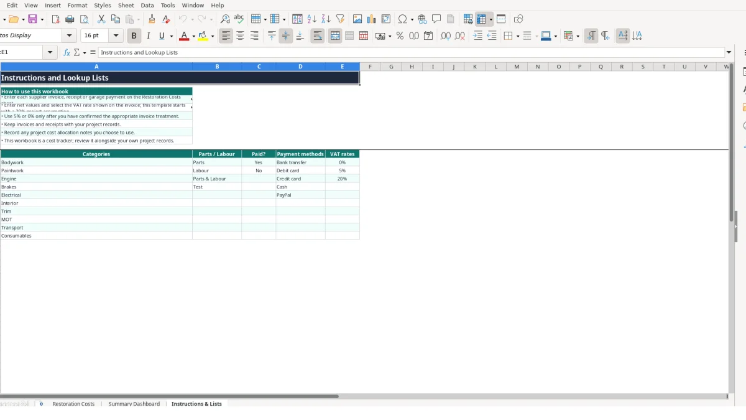The height and width of the screenshot is (420, 746).
Task: Click the Format as Percent icon
Action: [400, 36]
